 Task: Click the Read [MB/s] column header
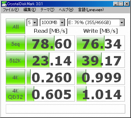pos(51,31)
